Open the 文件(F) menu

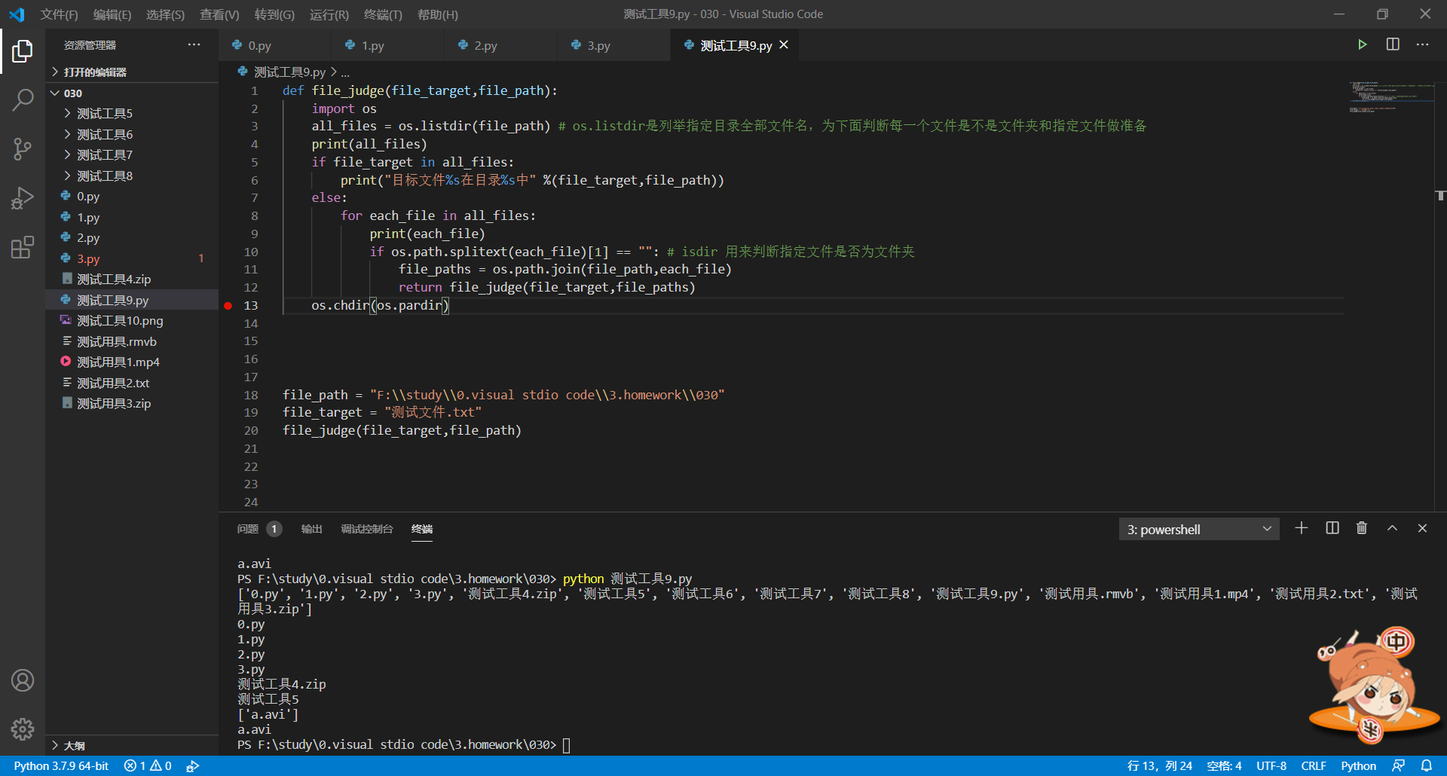coord(59,14)
